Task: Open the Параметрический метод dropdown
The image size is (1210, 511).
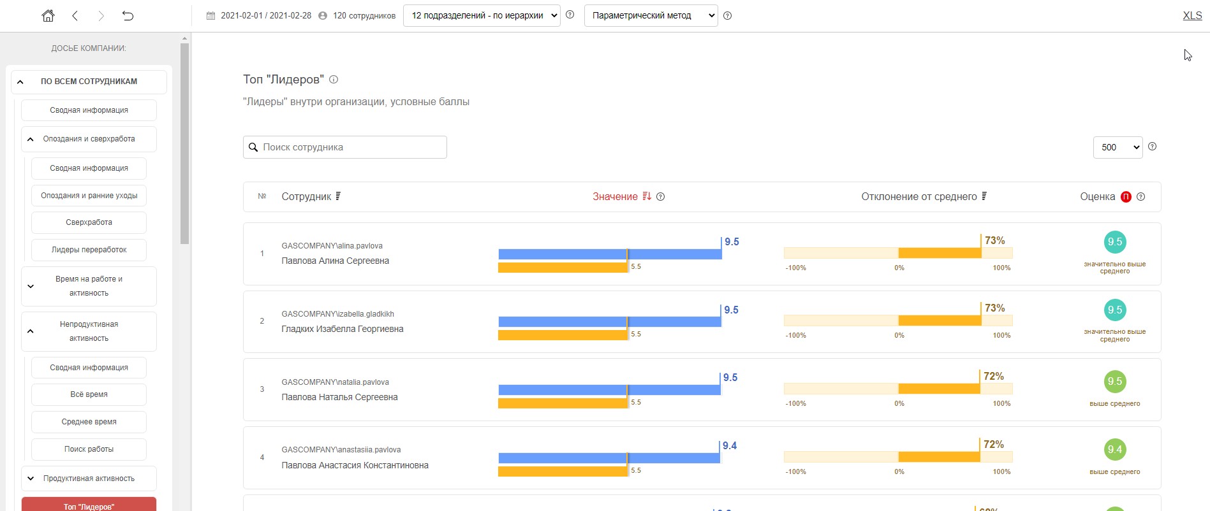Action: click(651, 16)
